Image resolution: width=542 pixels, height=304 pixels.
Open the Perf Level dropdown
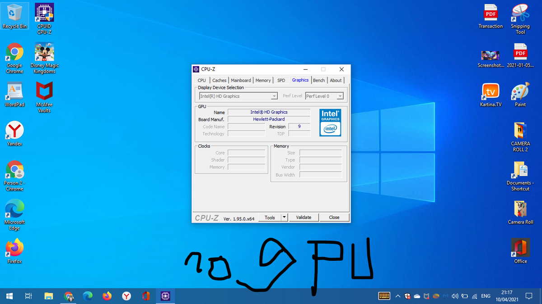pyautogui.click(x=324, y=96)
